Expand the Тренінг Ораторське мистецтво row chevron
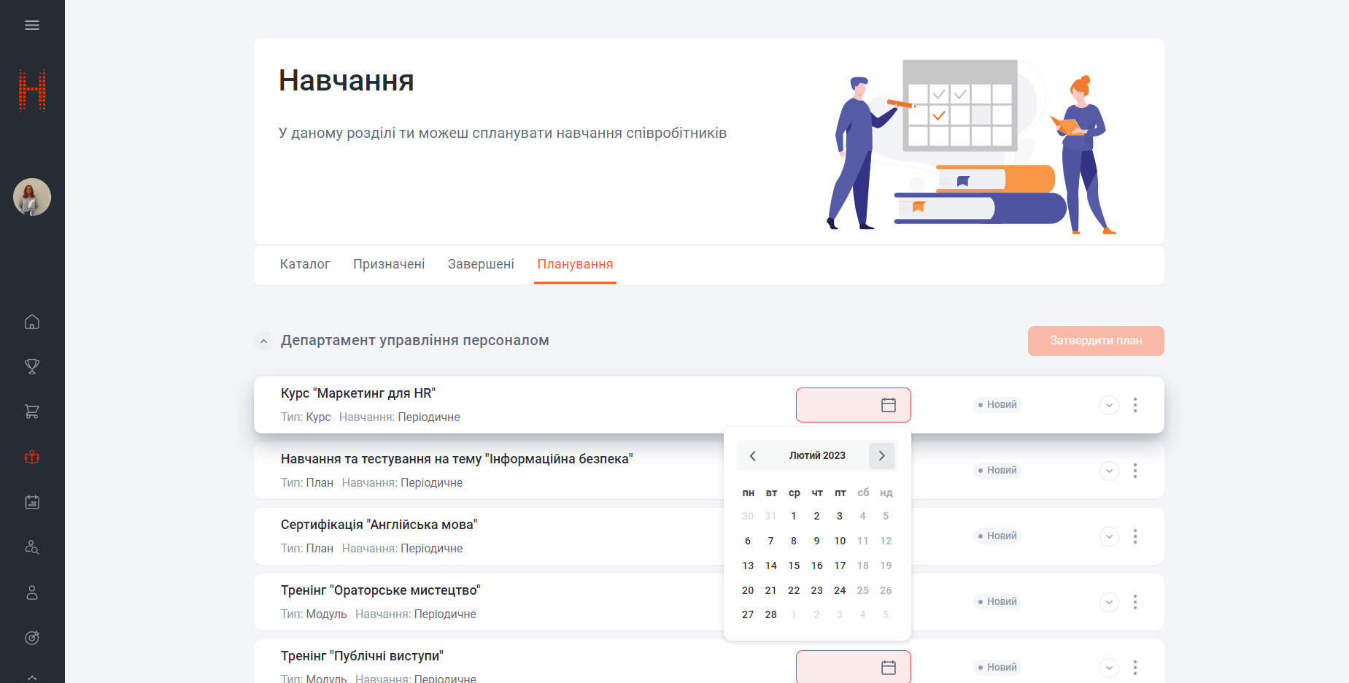This screenshot has width=1349, height=683. pyautogui.click(x=1108, y=602)
